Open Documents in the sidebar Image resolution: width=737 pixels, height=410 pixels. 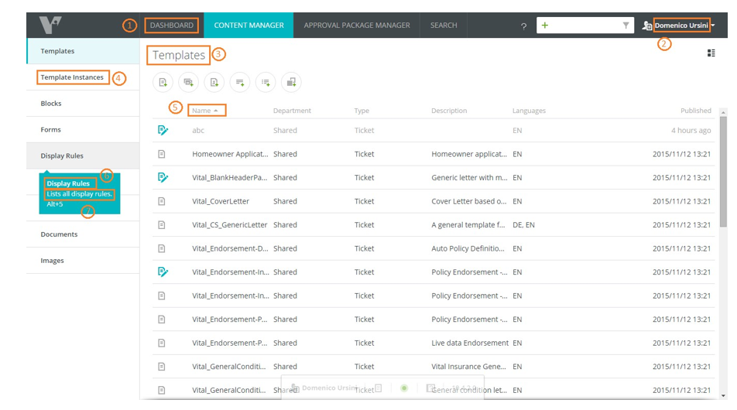click(83, 234)
